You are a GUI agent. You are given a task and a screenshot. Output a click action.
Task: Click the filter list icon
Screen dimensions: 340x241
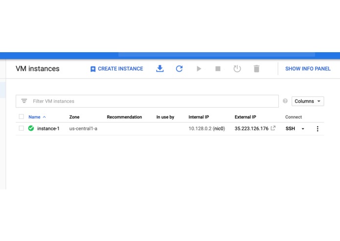pos(24,101)
